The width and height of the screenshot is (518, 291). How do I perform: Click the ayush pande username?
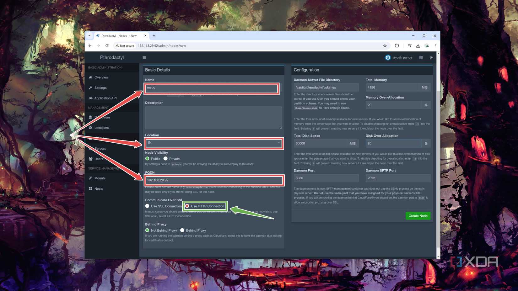(x=402, y=57)
